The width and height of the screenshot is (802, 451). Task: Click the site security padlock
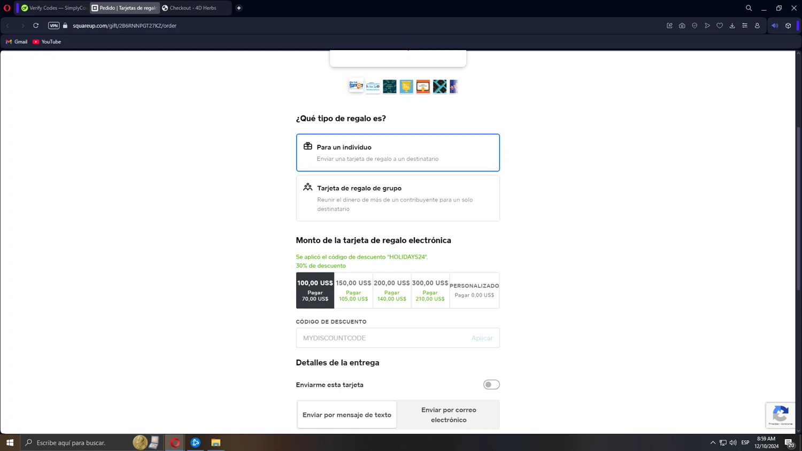[x=65, y=26]
